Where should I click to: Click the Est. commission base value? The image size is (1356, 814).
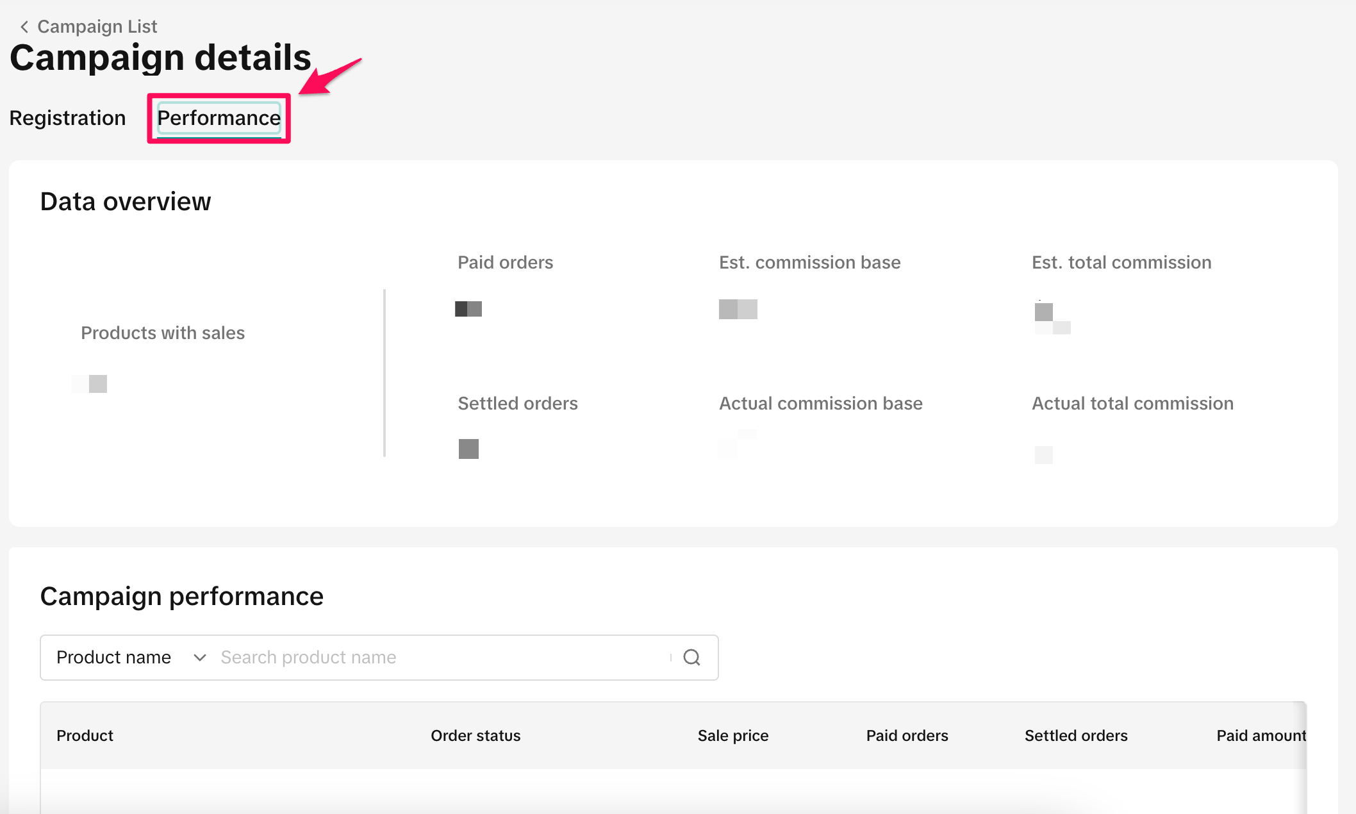coord(738,309)
